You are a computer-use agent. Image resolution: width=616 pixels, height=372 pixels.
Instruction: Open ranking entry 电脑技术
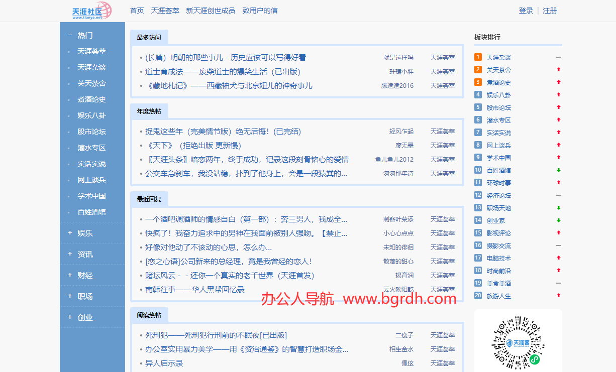(x=499, y=259)
